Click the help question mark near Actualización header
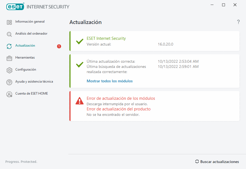 (238, 22)
